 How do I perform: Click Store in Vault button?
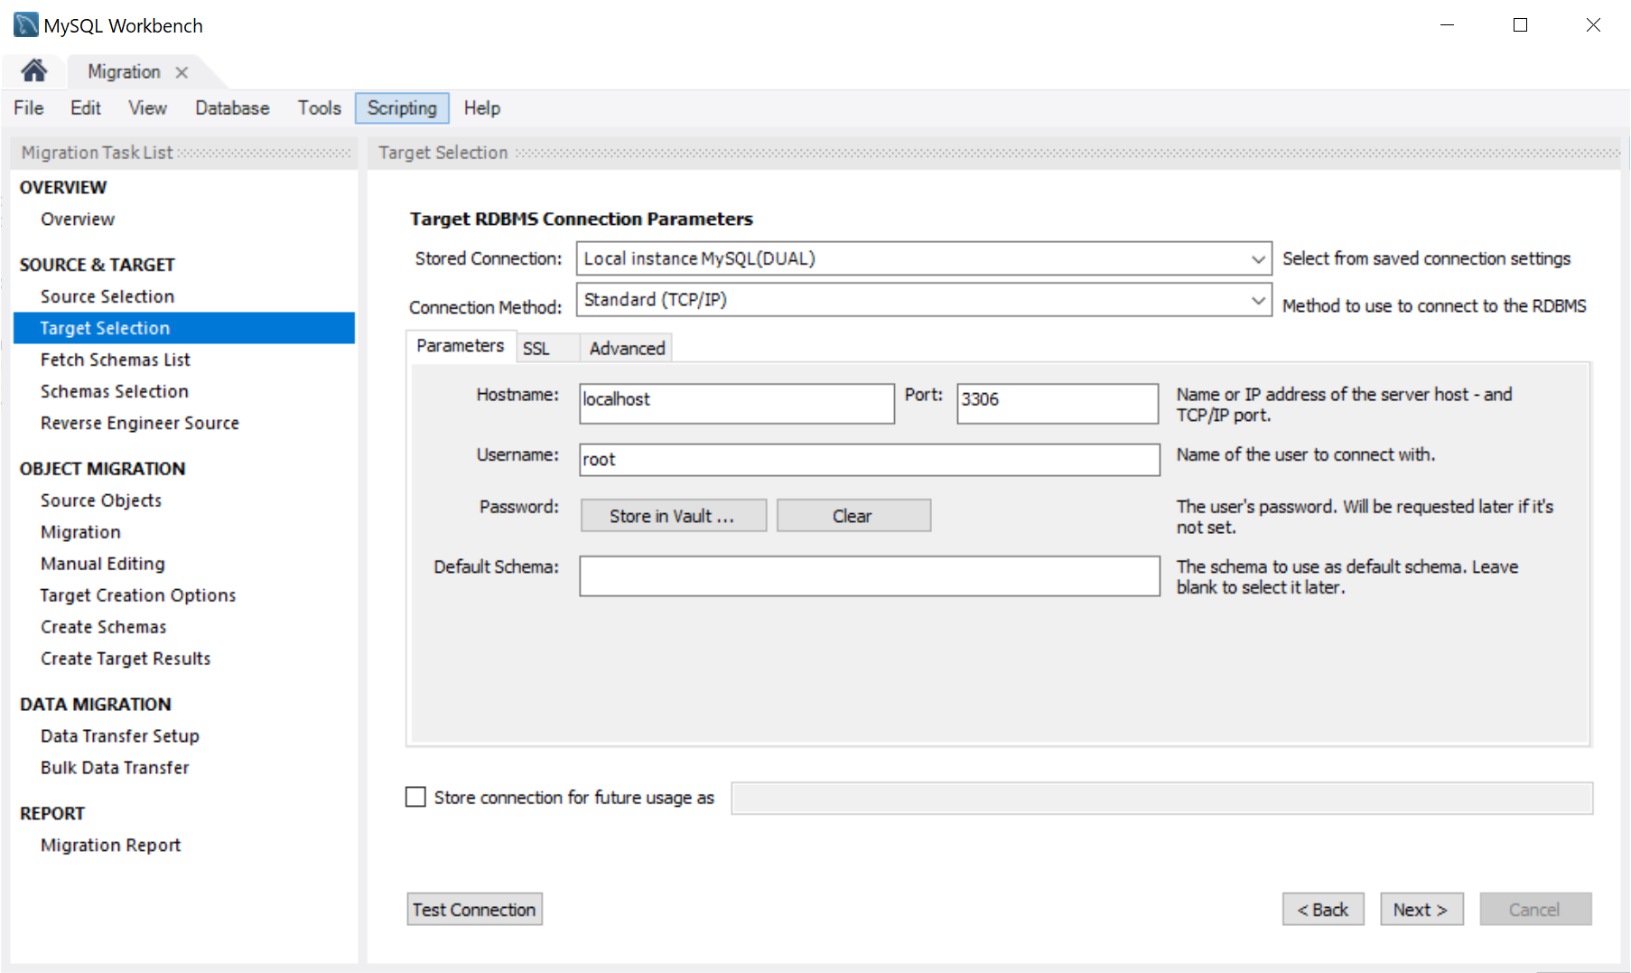[x=673, y=516]
